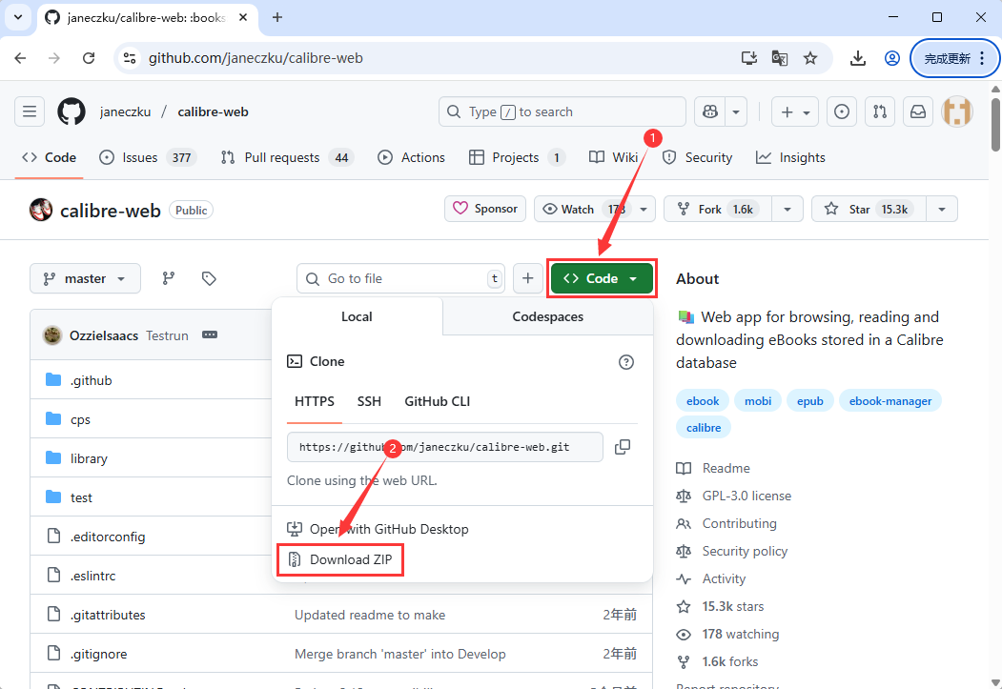The width and height of the screenshot is (1002, 689).
Task: Open the Copilot chat icon
Action: point(710,111)
